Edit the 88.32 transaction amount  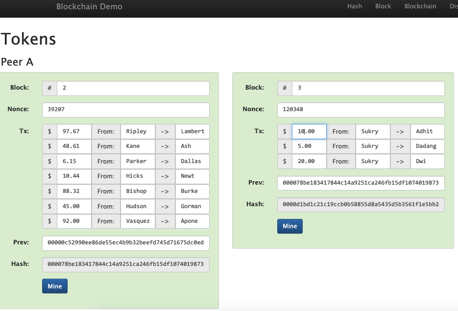pyautogui.click(x=74, y=191)
